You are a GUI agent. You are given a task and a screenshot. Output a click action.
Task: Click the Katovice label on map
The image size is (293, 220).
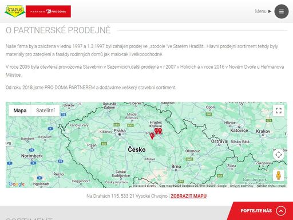pyautogui.click(x=239, y=131)
